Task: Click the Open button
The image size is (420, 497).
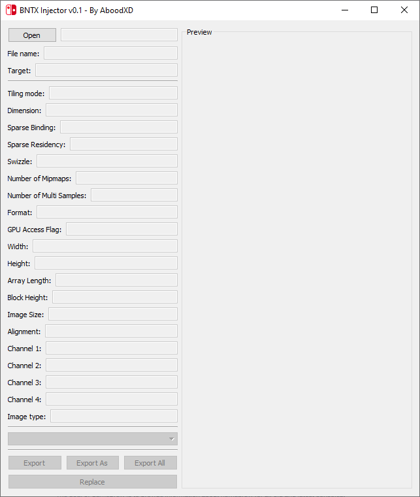Action: [x=32, y=35]
